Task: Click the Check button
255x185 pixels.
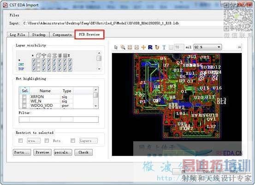Action: pos(83,152)
